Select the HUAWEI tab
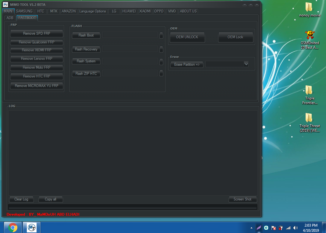 (x=129, y=11)
